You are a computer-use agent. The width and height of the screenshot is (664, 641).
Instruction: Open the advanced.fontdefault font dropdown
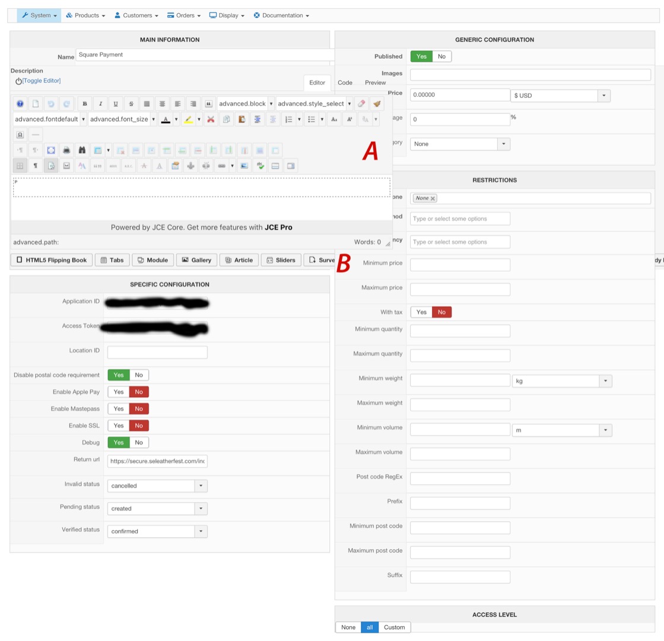pos(50,119)
